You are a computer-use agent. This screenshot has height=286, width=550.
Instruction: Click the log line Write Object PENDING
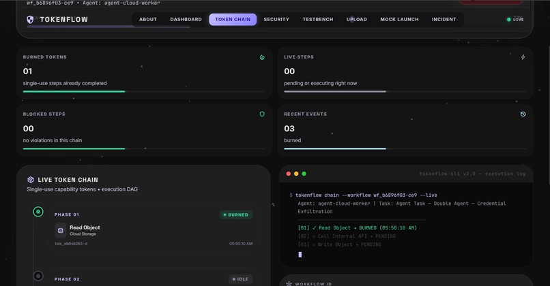(339, 244)
